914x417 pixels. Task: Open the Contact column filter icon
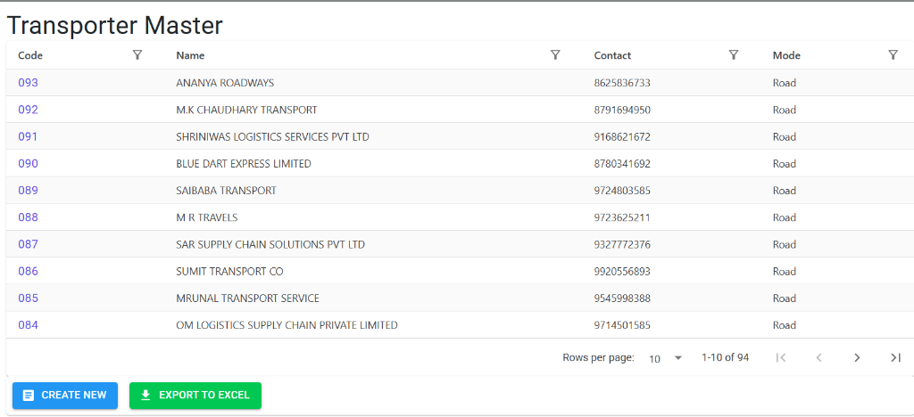734,55
